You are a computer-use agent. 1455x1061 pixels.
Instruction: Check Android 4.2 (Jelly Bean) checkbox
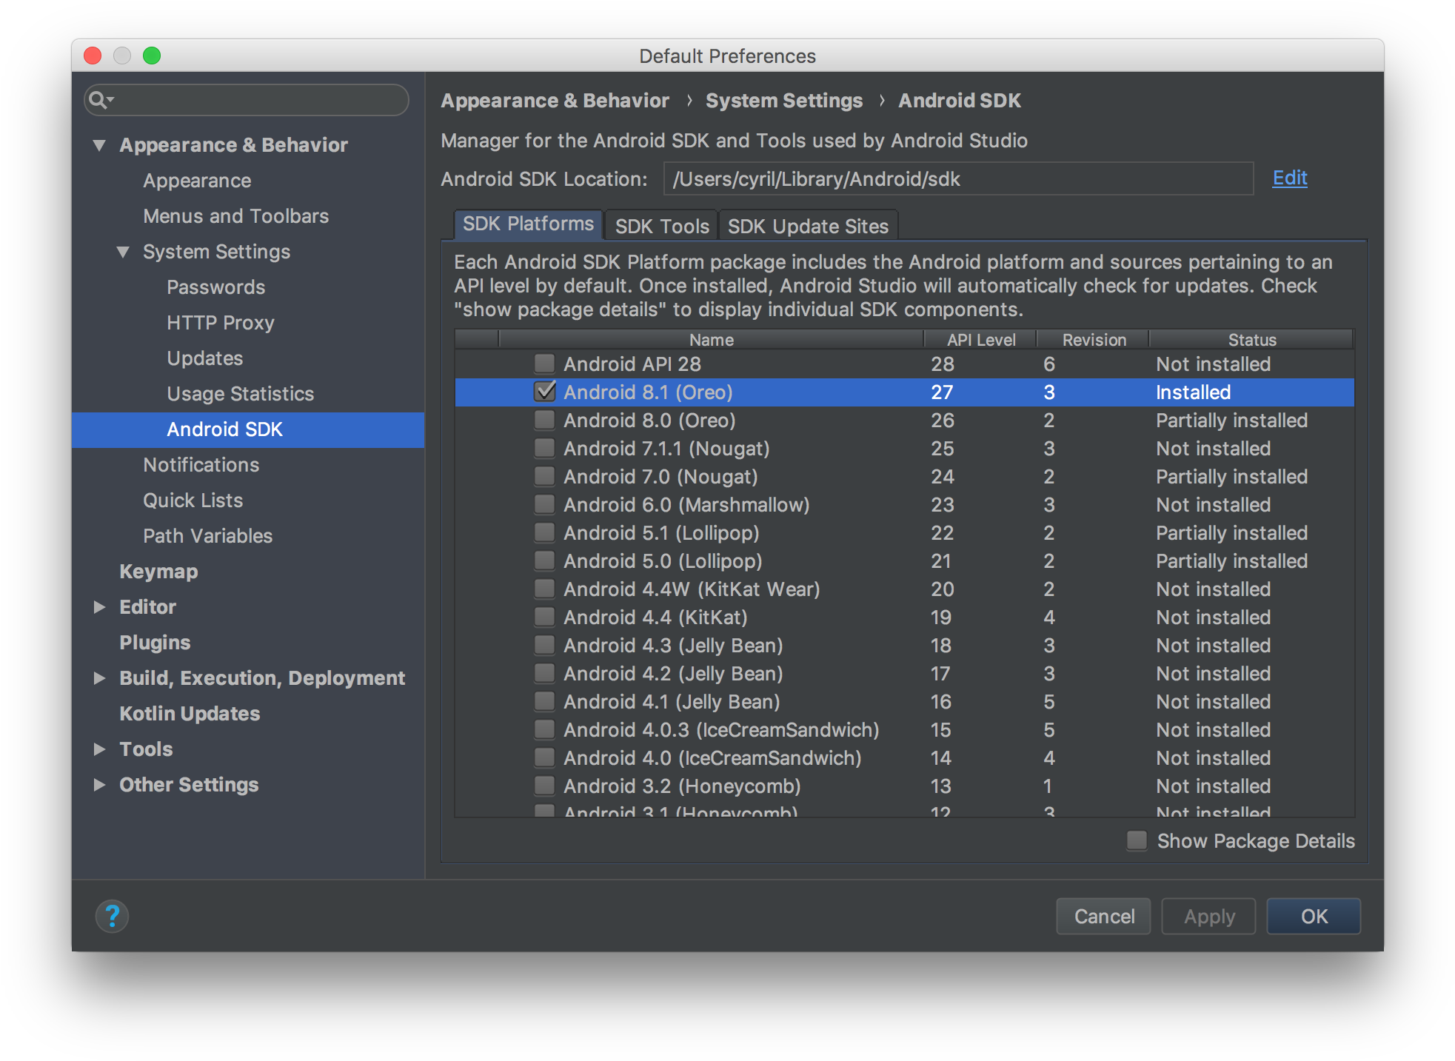[x=544, y=673]
